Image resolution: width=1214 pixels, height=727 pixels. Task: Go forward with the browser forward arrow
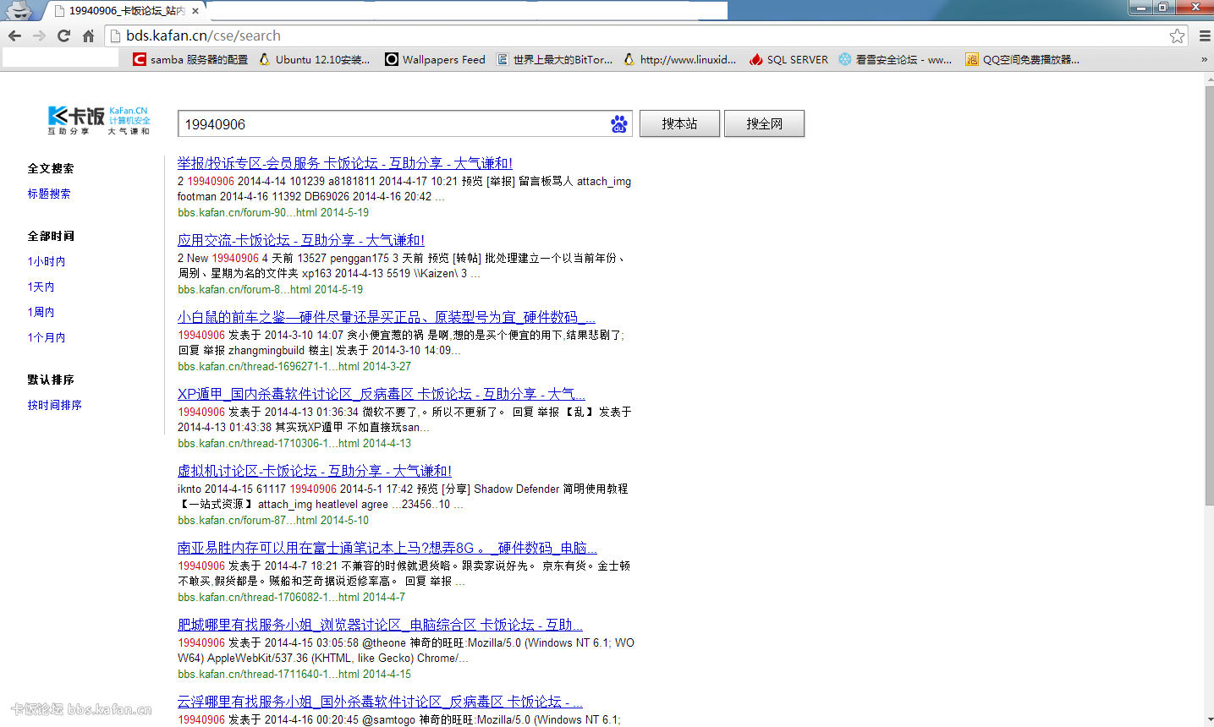pos(39,36)
